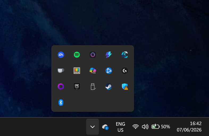Open the Epic Games Launcher tray icon
Image resolution: width=209 pixels, height=136 pixels.
click(x=77, y=86)
